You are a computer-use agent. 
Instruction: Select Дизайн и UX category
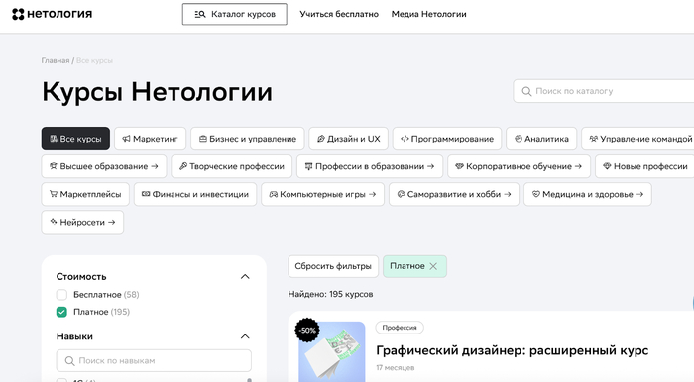click(x=349, y=139)
